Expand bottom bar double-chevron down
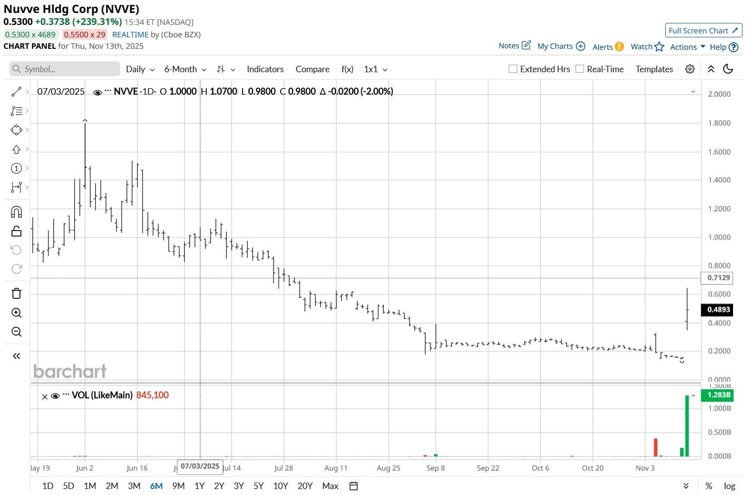745x495 pixels. (x=686, y=486)
